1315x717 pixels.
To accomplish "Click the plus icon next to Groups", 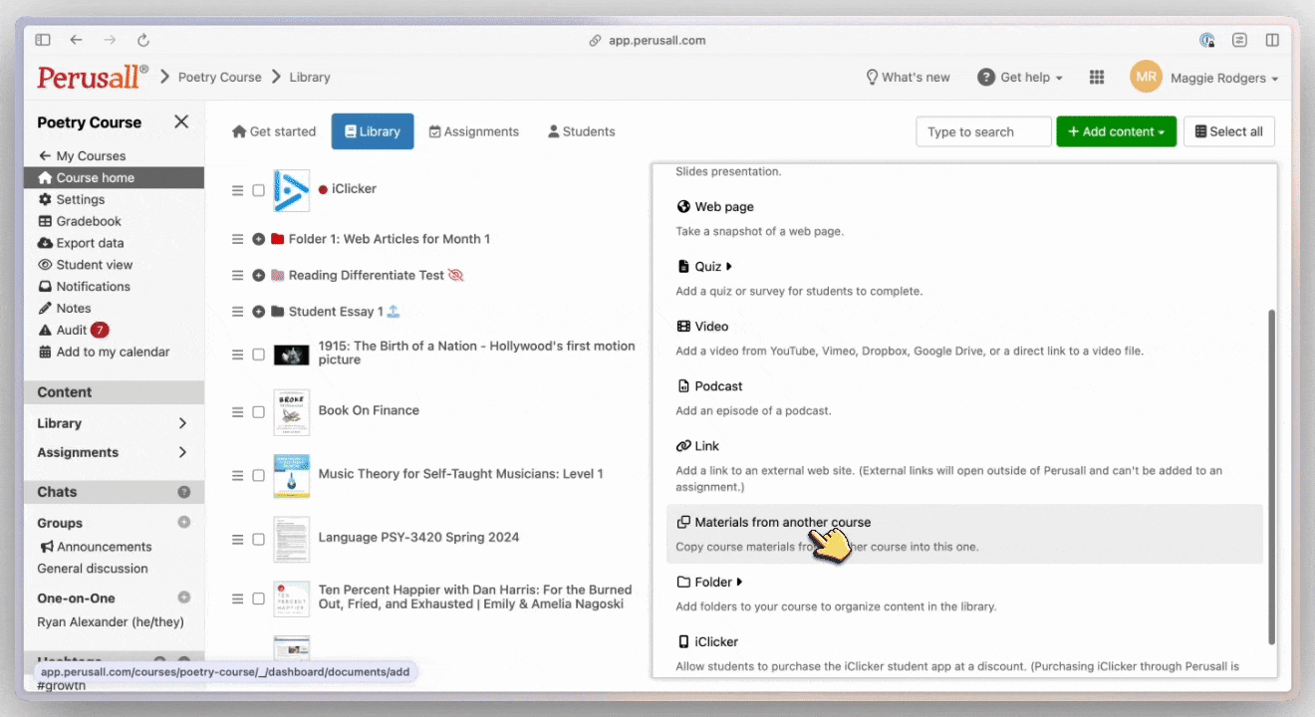I will (183, 522).
